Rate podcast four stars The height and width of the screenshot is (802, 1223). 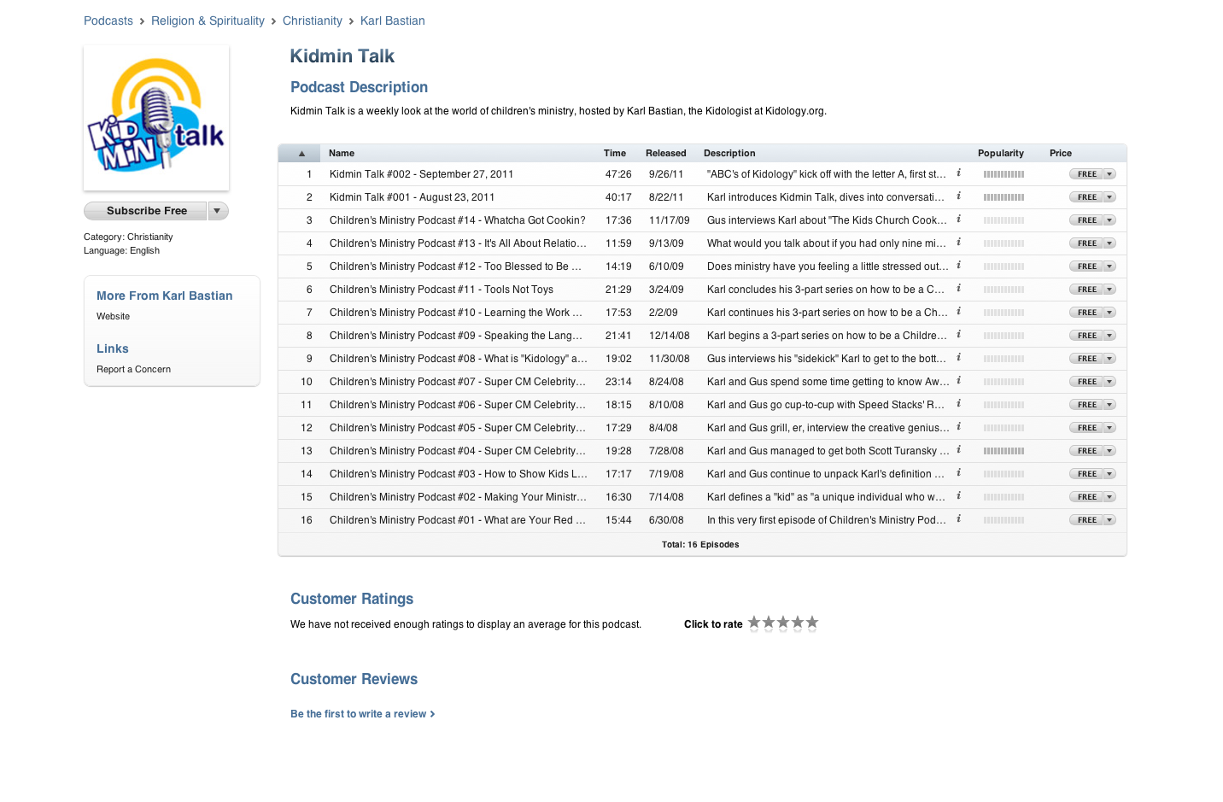798,623
